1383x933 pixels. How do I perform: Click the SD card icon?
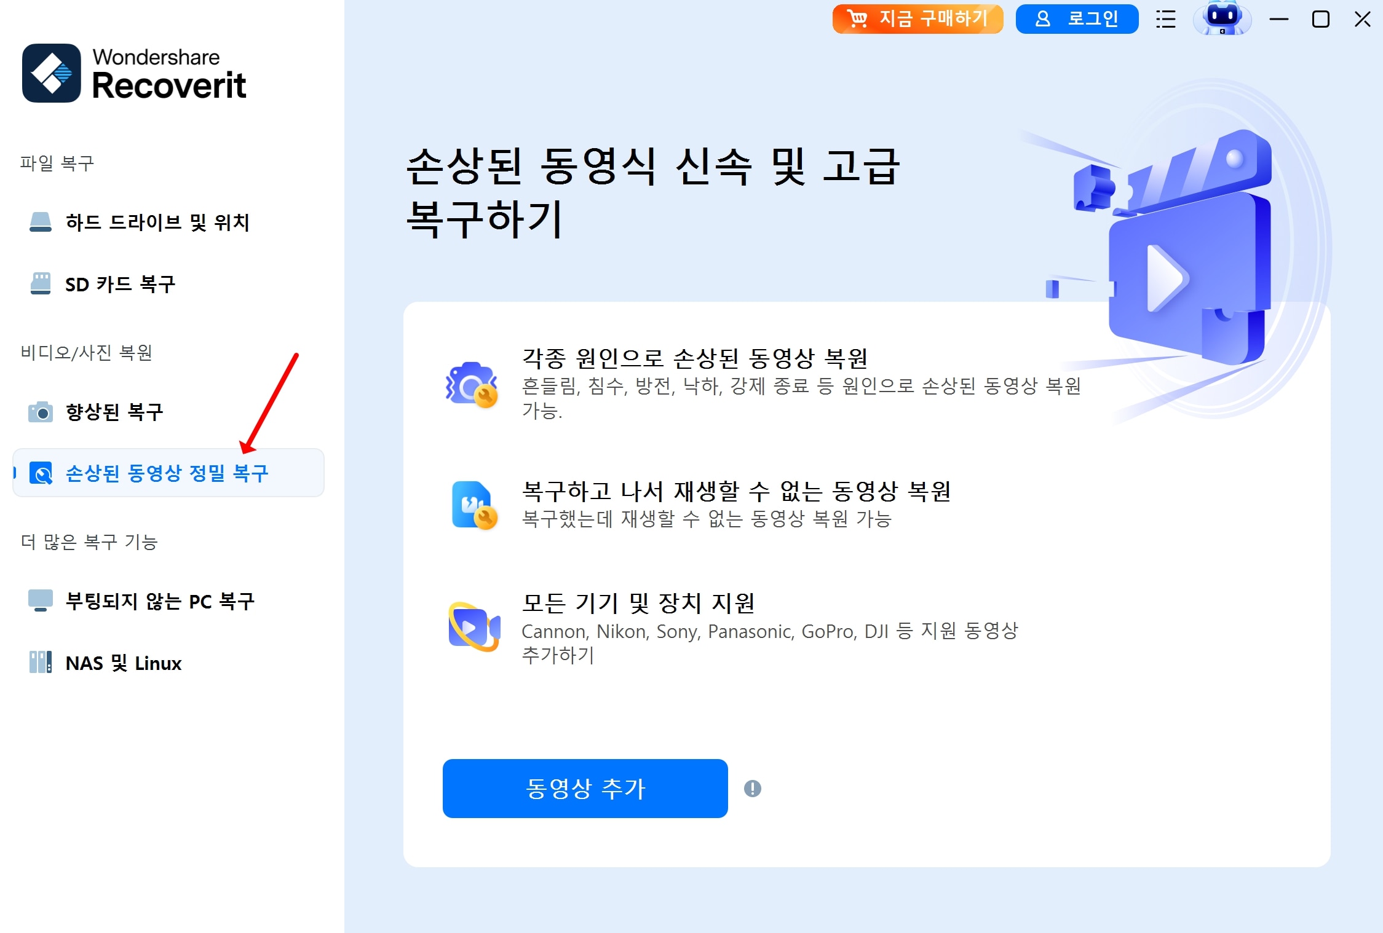(41, 284)
